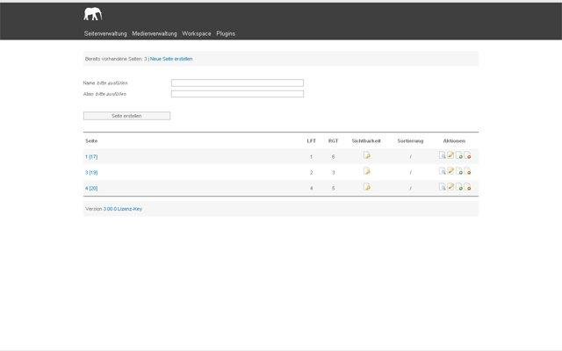Click green add-page icon in row 3 [19]

[x=459, y=171]
